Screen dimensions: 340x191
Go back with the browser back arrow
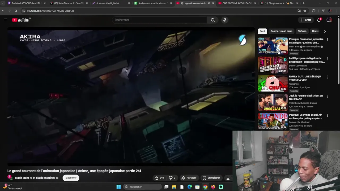(3, 11)
